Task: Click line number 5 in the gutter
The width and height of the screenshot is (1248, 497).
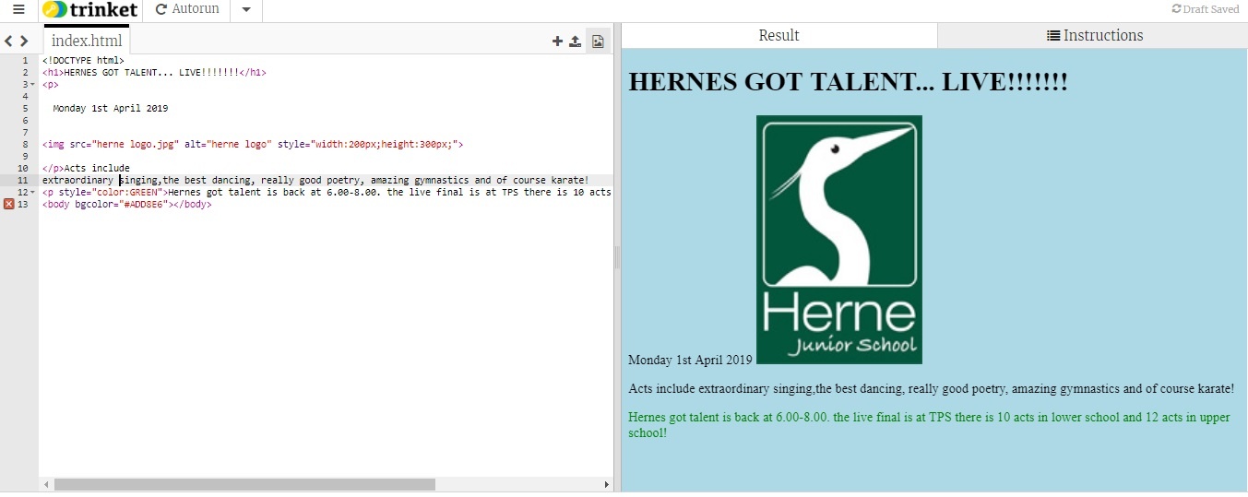Action: 25,108
